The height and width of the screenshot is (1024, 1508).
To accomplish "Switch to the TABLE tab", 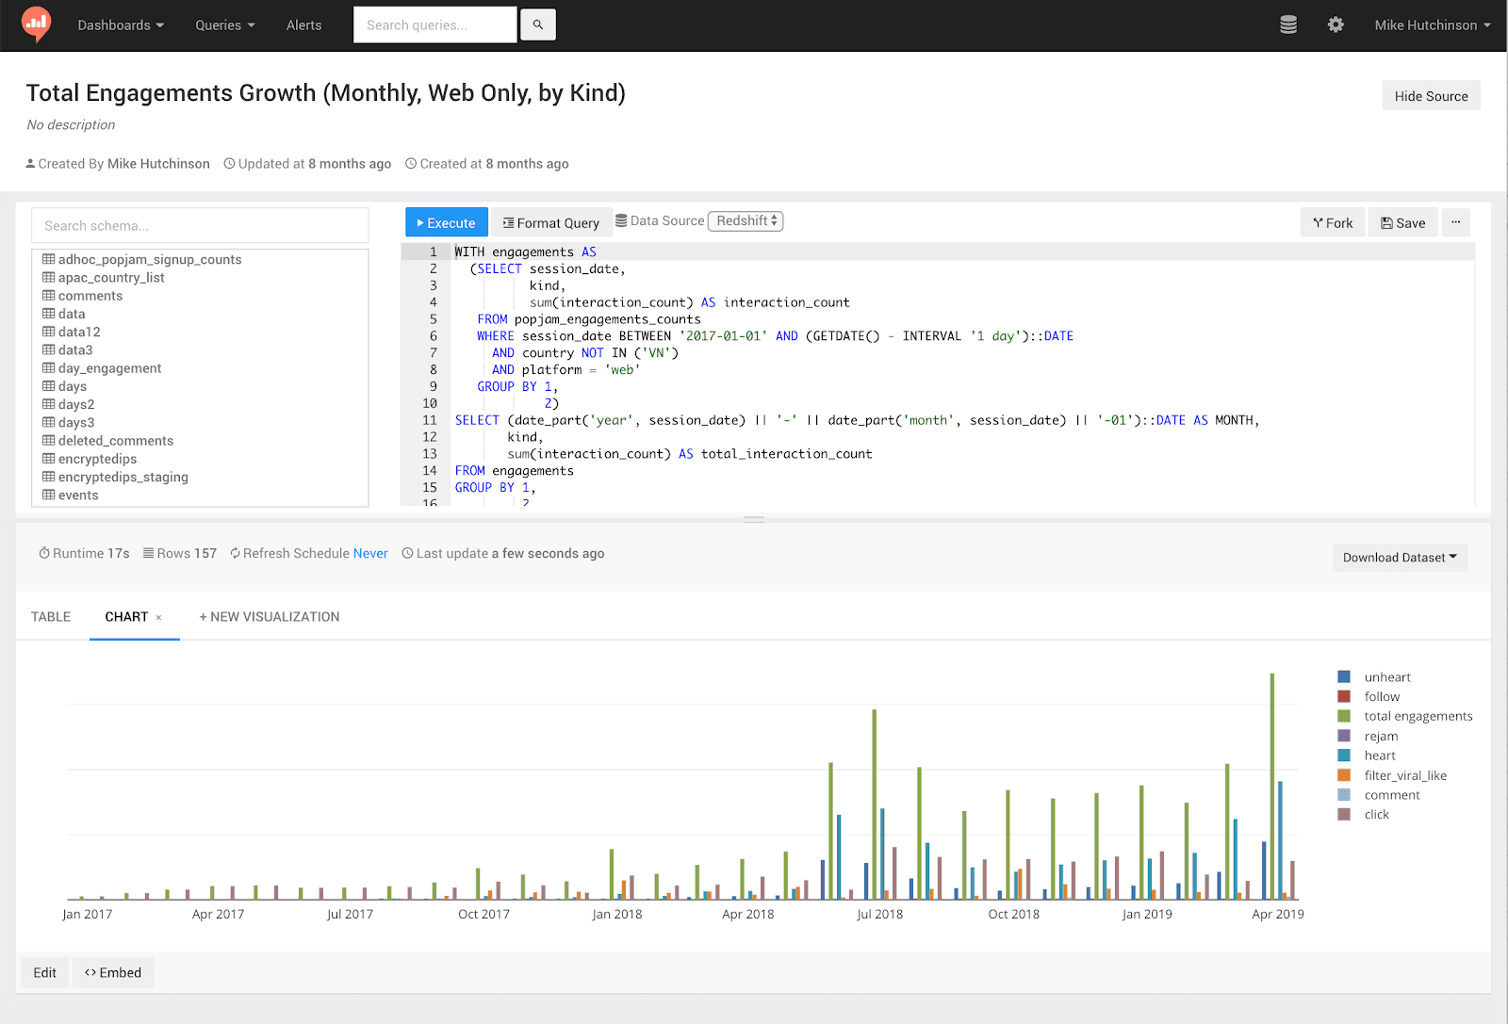I will click(x=51, y=617).
